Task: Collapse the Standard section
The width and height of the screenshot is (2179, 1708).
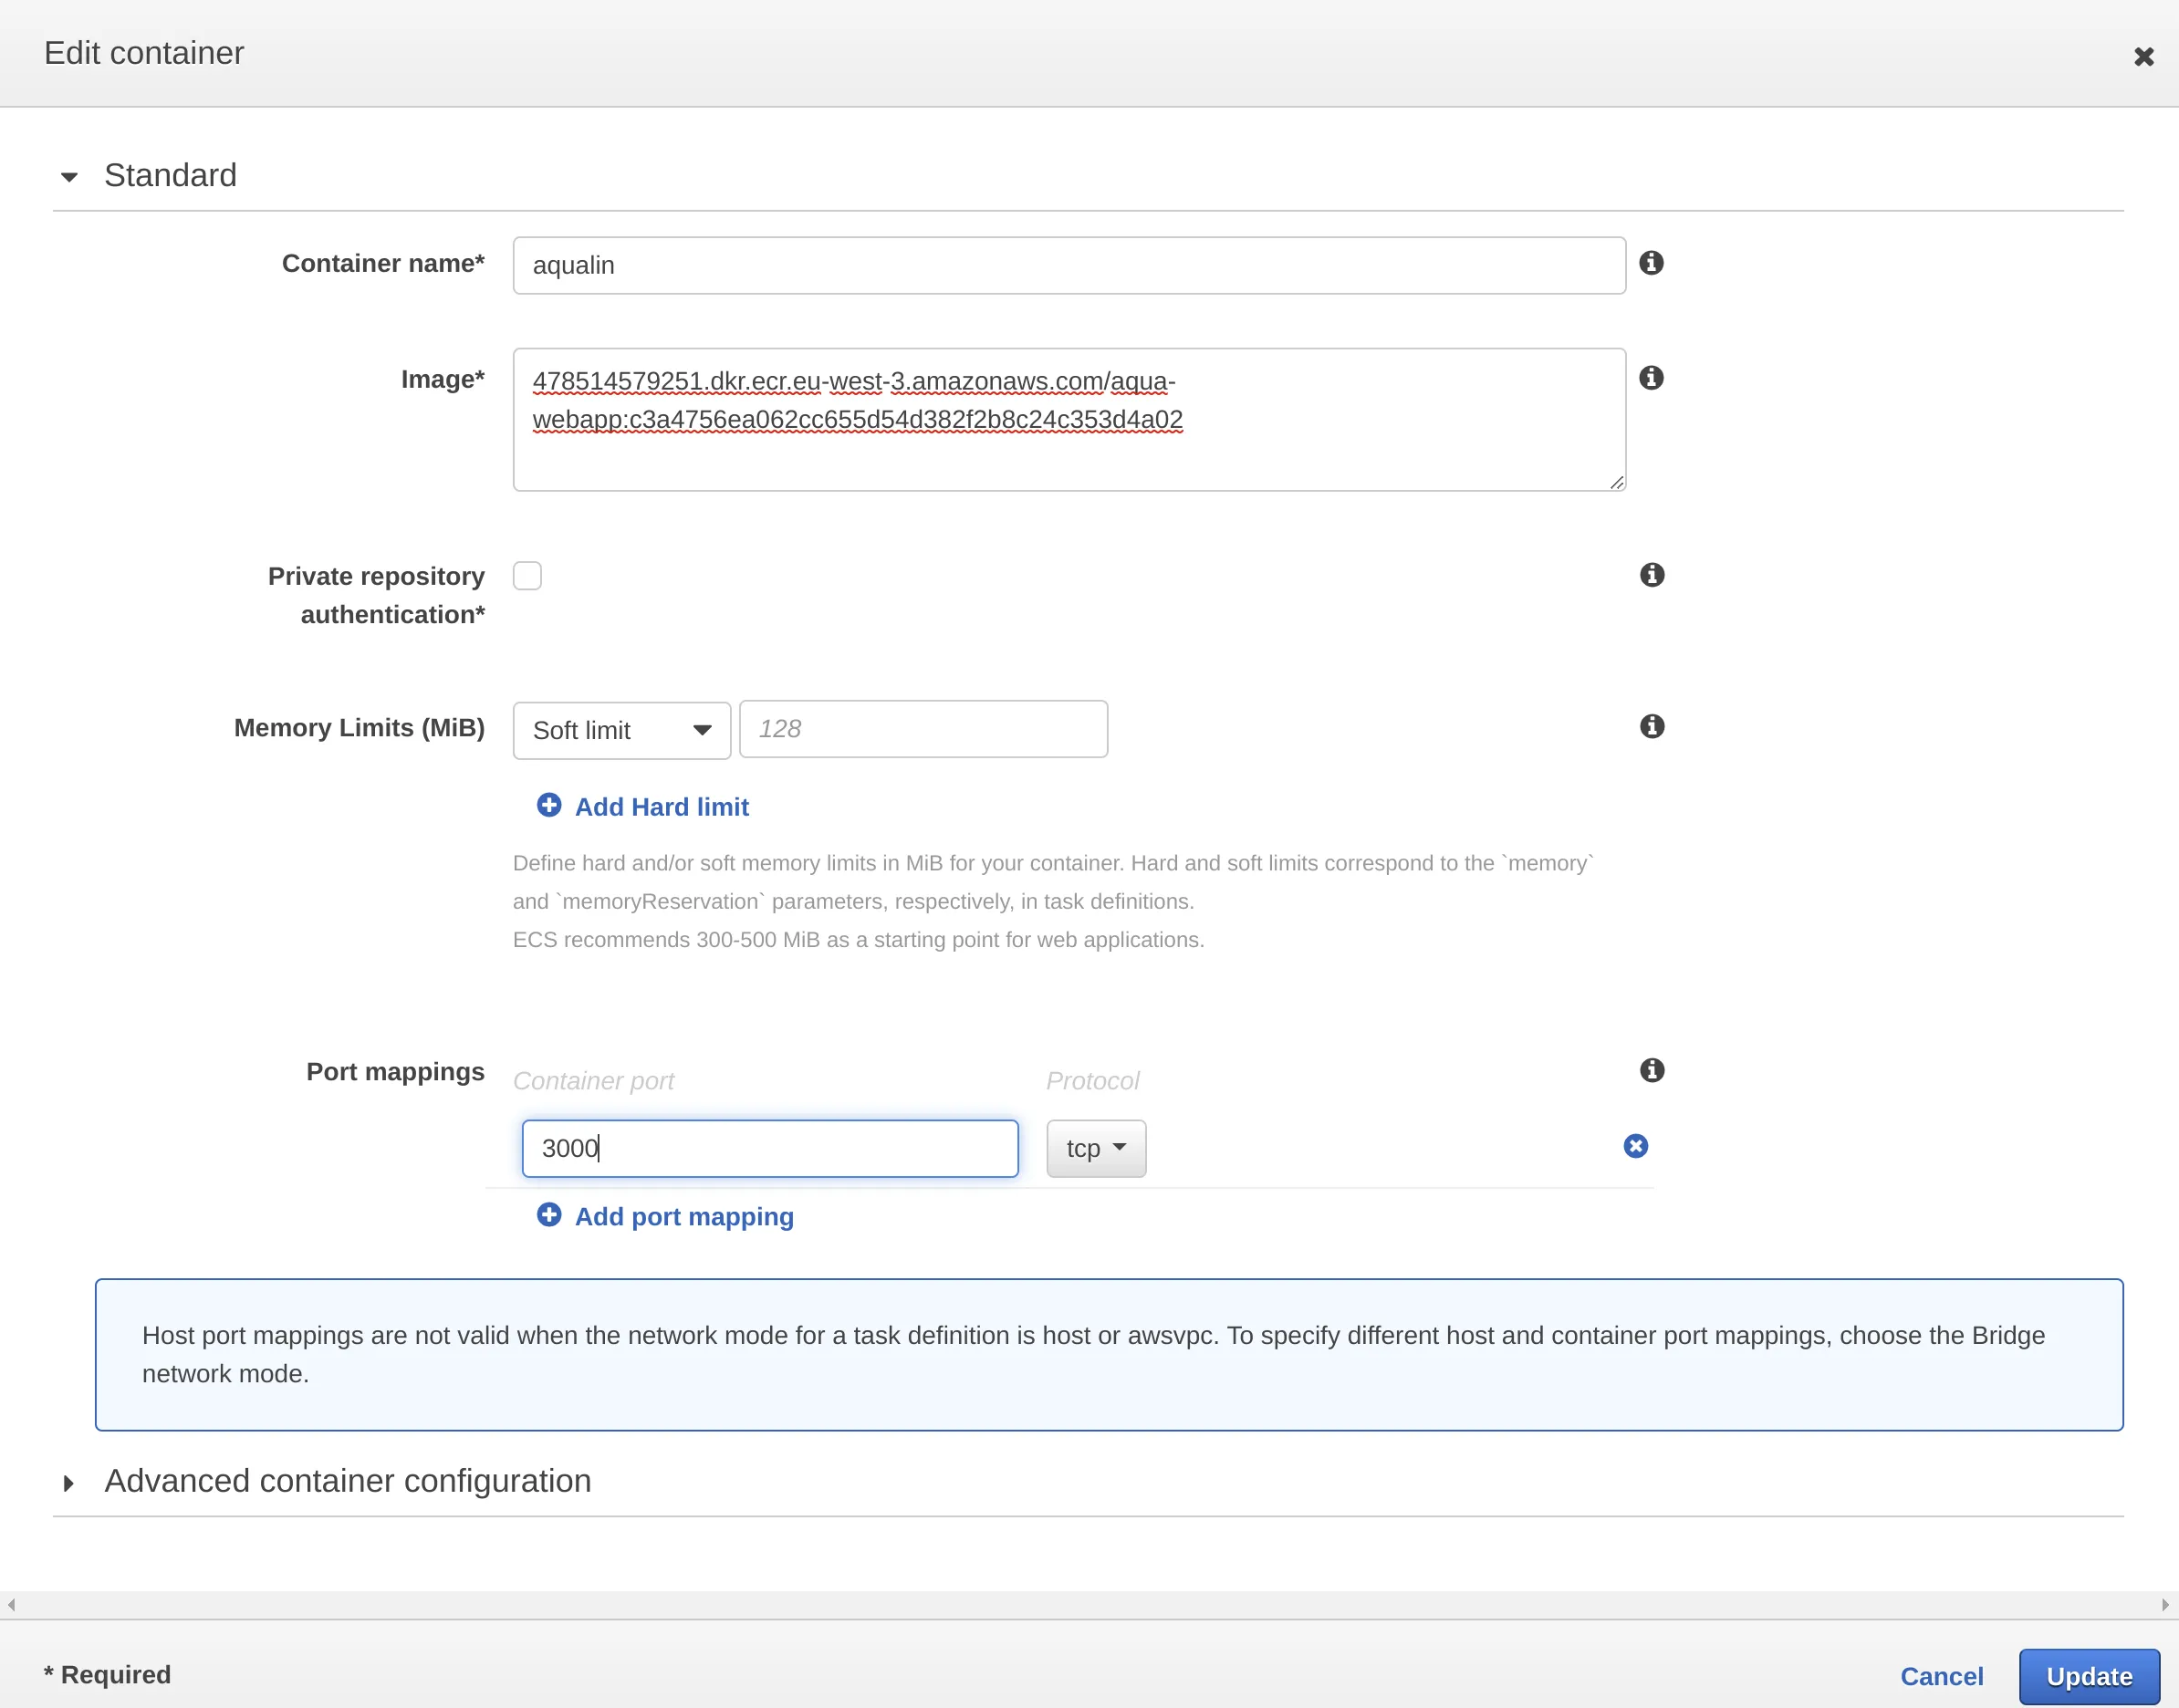Action: click(x=69, y=176)
